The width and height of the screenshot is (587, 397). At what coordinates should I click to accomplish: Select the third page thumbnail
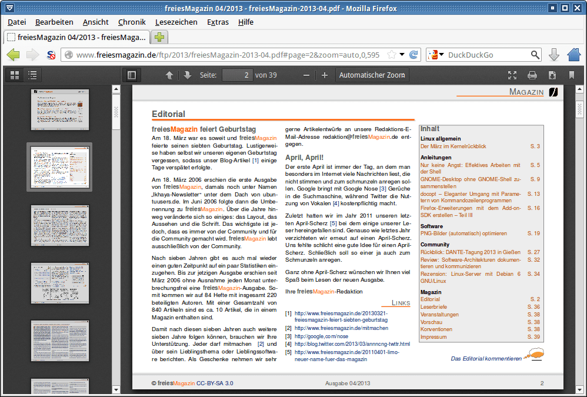[x=60, y=225]
